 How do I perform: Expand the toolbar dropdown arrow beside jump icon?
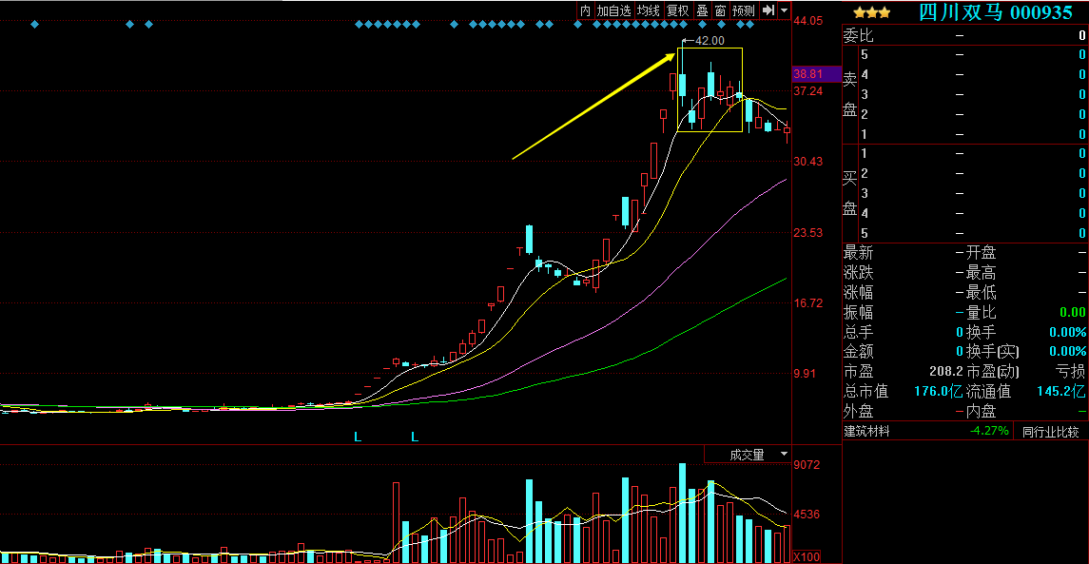point(784,10)
